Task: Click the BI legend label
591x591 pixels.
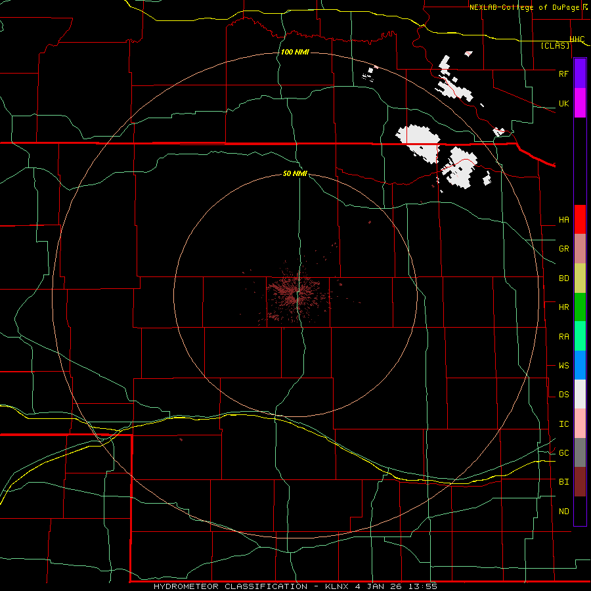Action: point(563,482)
